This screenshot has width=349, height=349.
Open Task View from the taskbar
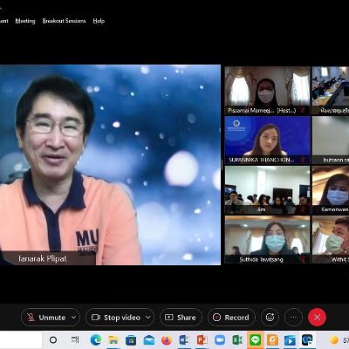tap(75, 339)
